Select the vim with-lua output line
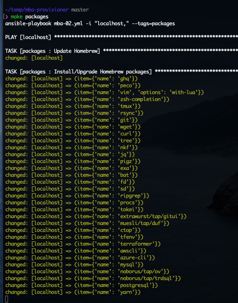This screenshot has width=238, height=303. coord(104,92)
